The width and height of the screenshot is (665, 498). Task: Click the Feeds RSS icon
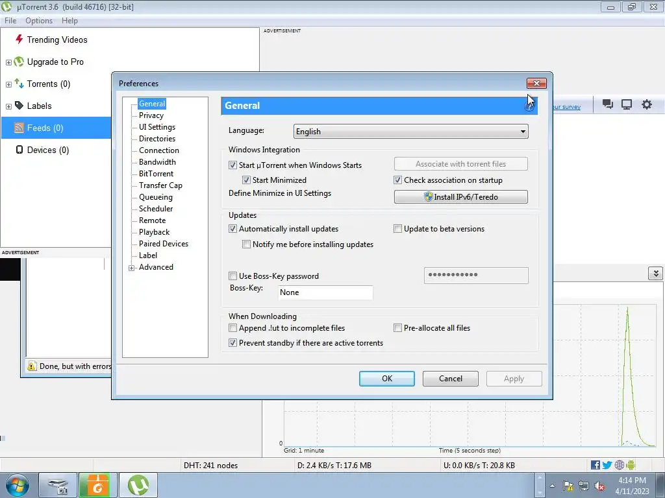tap(19, 128)
